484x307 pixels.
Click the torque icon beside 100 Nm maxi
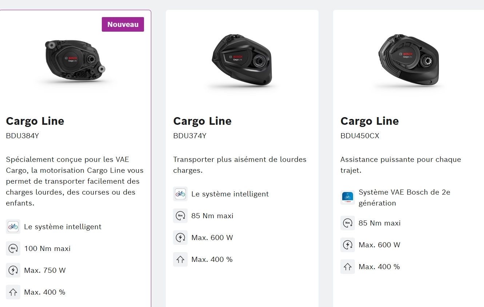13,248
